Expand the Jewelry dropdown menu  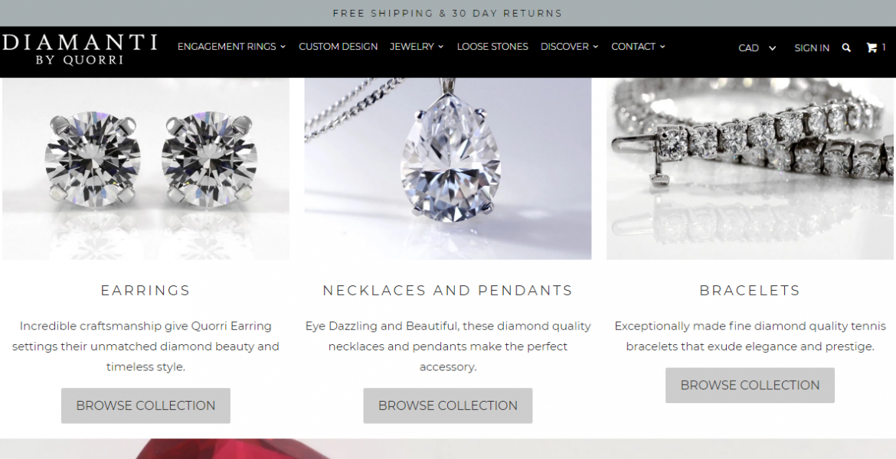(x=417, y=46)
